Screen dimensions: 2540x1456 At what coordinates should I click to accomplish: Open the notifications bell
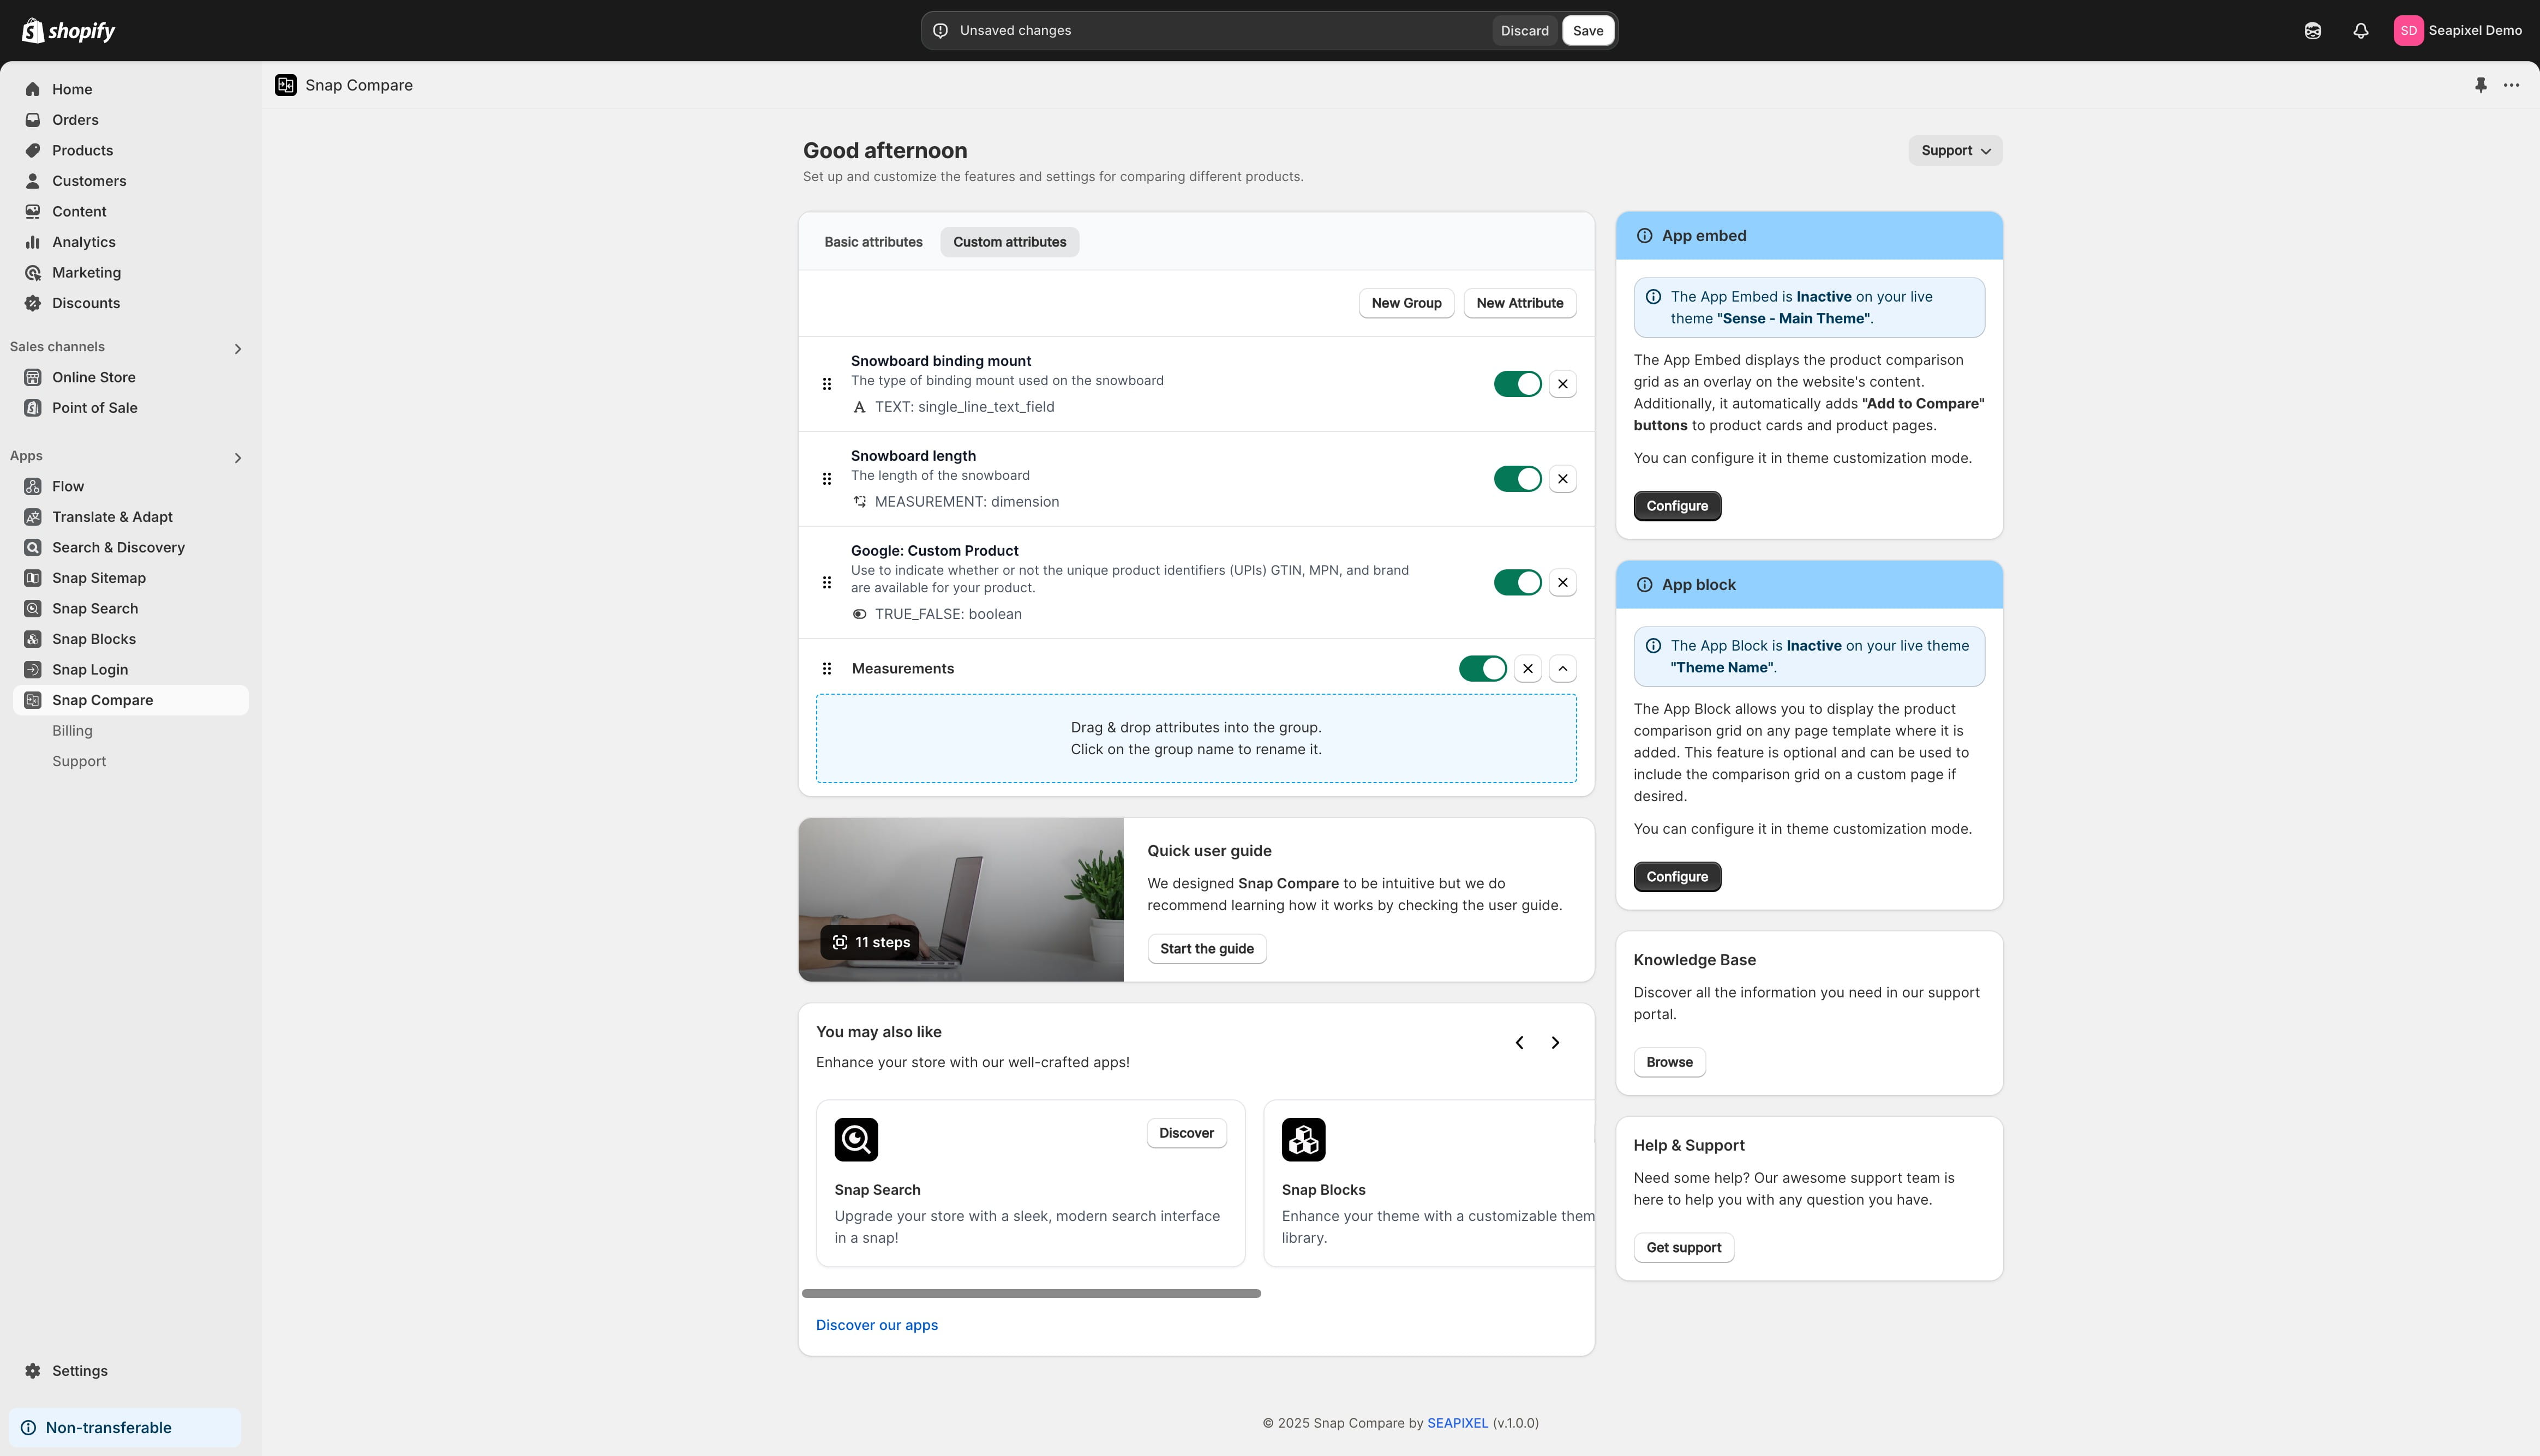pyautogui.click(x=2360, y=30)
